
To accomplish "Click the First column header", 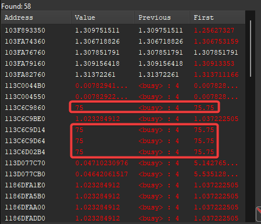I will 217,17.
